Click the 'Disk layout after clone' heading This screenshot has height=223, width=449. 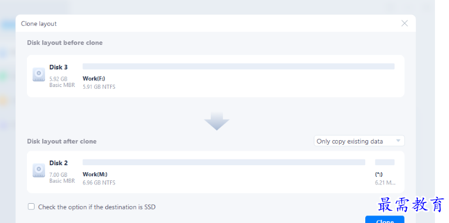[x=62, y=141]
